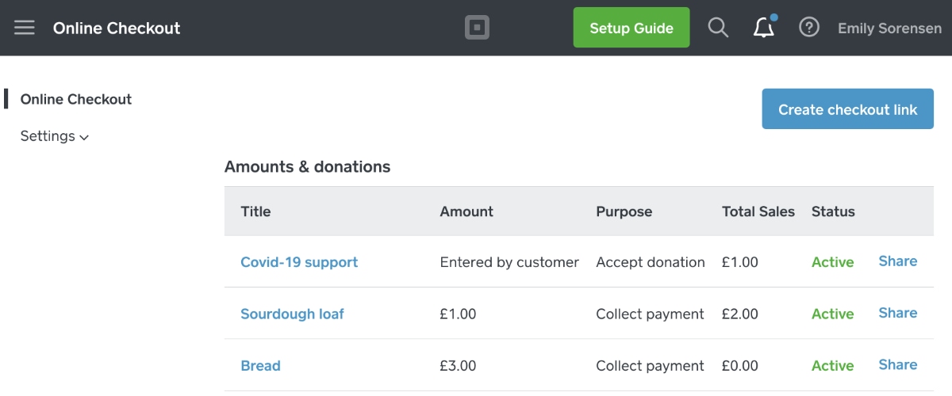The width and height of the screenshot is (952, 396).
Task: Open Emily Sorensen account menu
Action: pyautogui.click(x=889, y=28)
